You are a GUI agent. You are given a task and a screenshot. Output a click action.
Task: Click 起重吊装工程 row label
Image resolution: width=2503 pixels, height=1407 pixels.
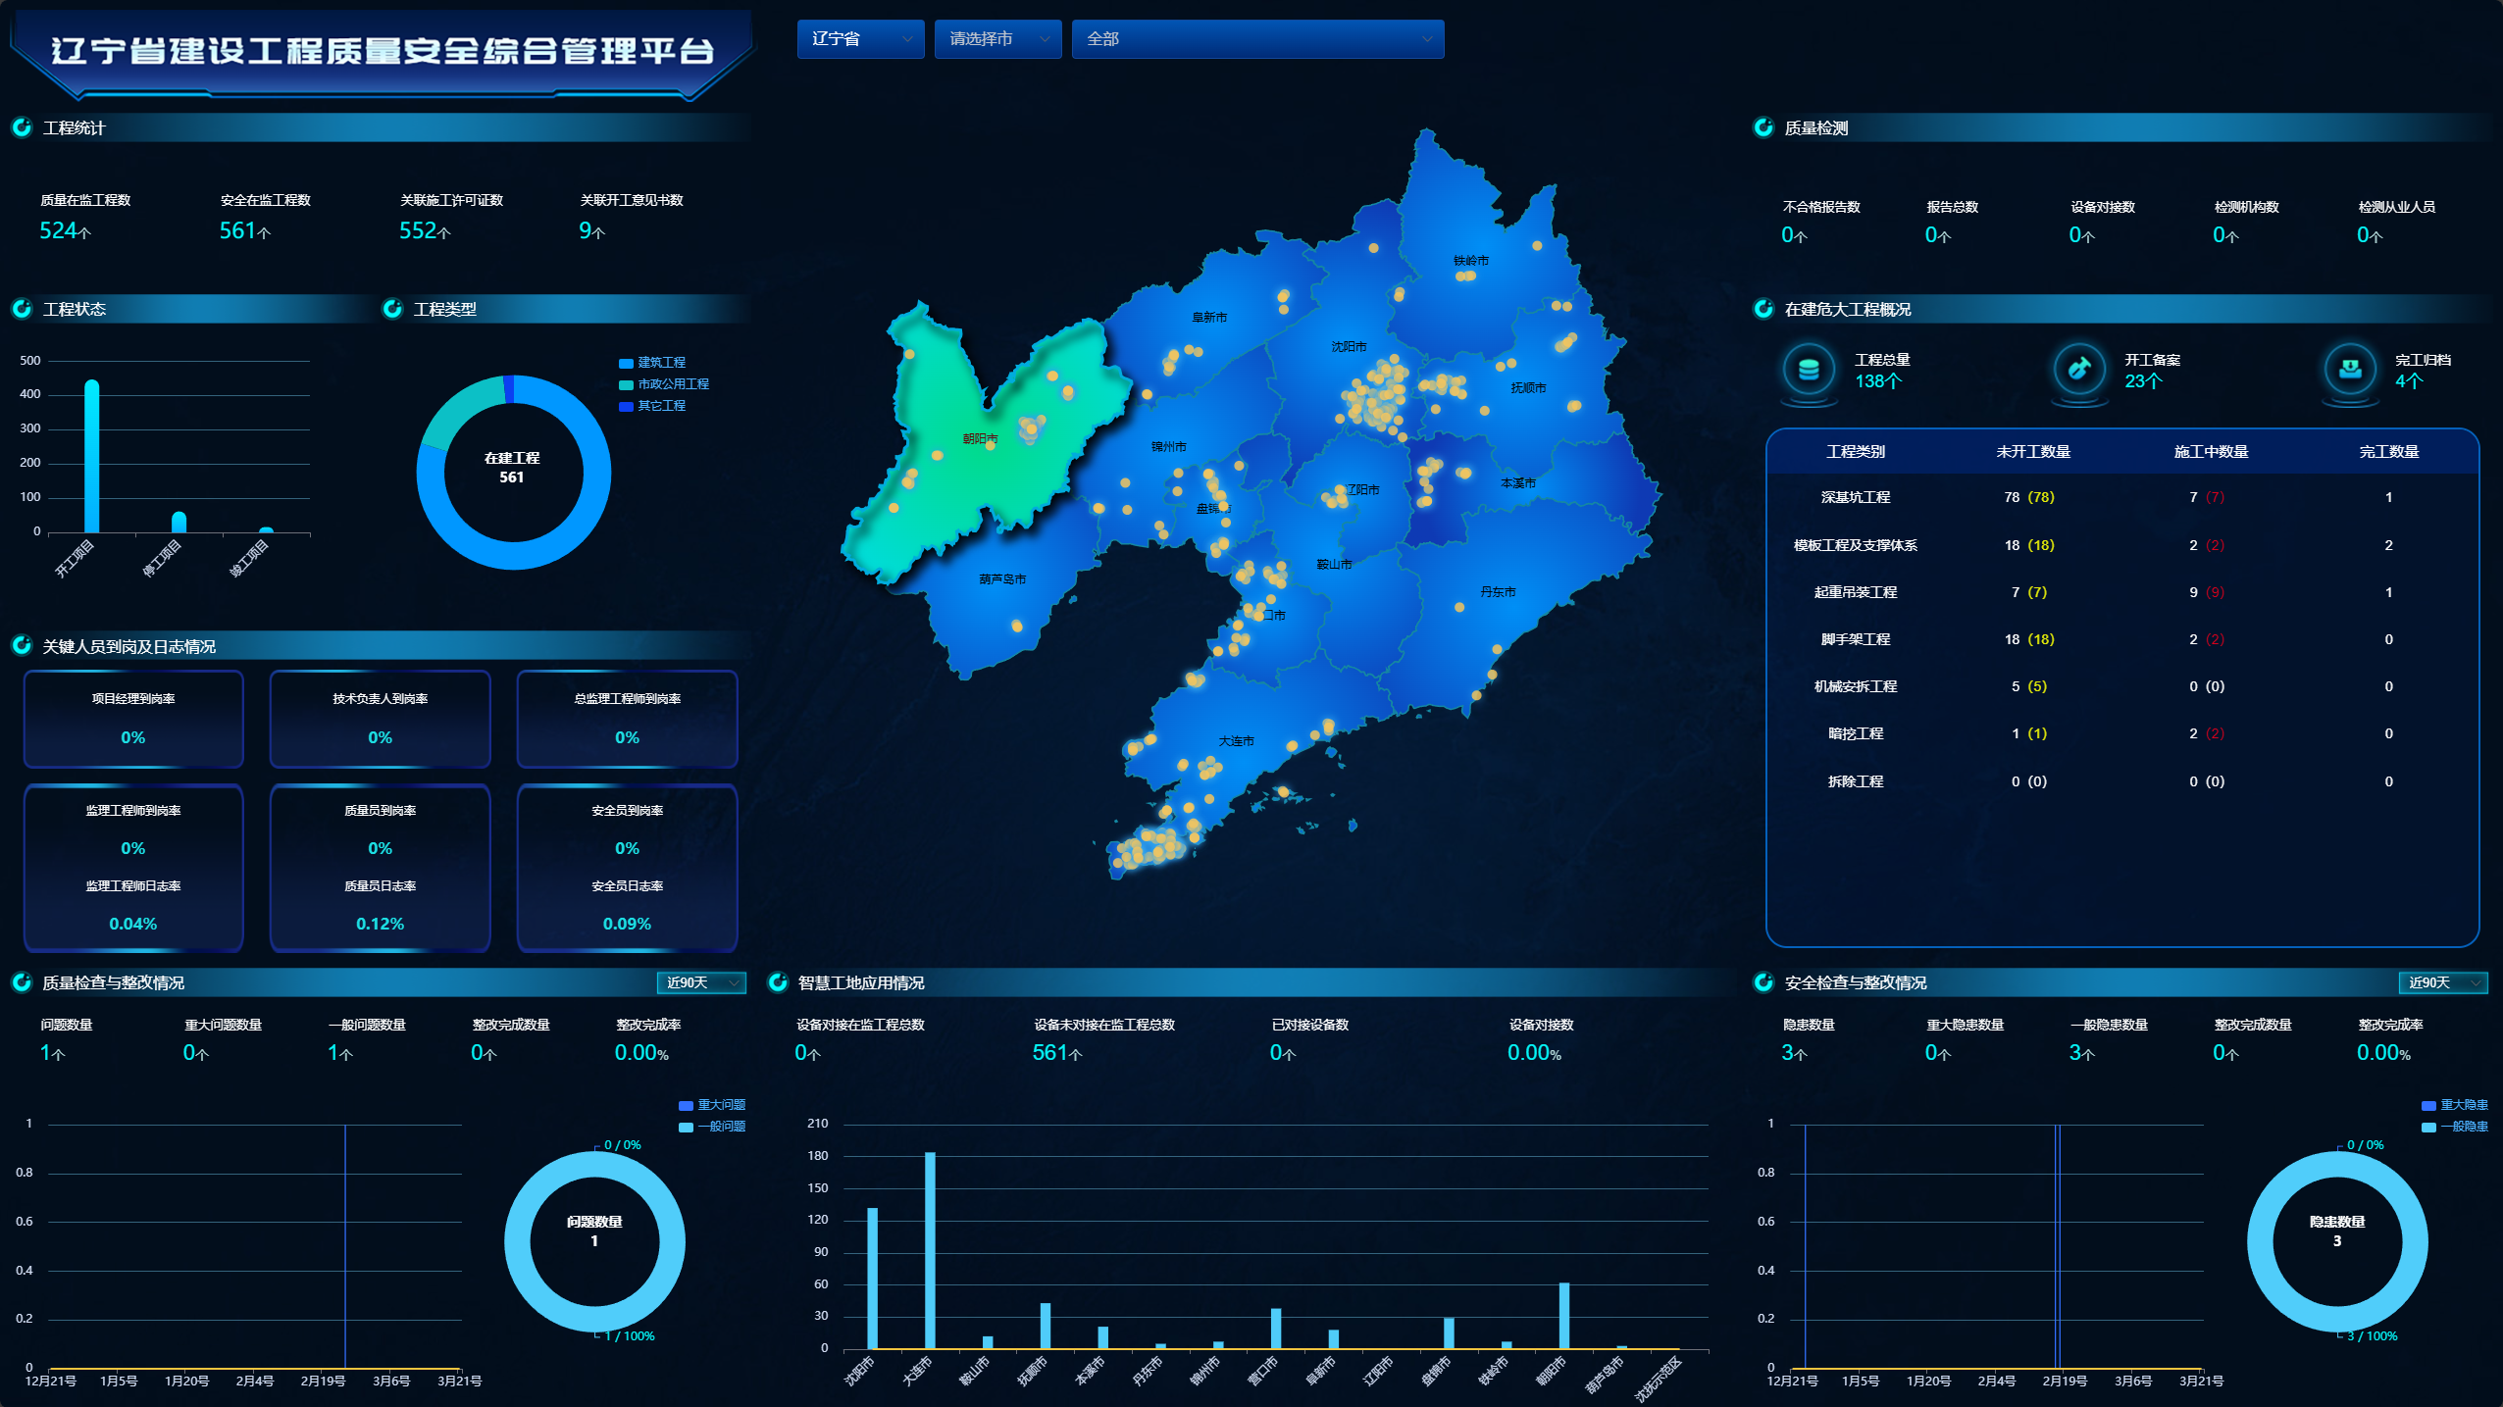point(1856,592)
